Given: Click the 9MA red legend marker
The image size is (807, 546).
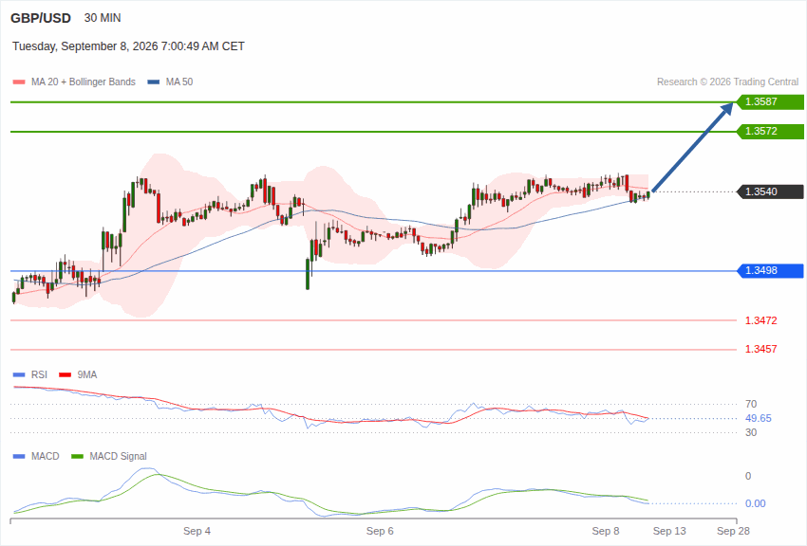Looking at the screenshot, I should (65, 375).
